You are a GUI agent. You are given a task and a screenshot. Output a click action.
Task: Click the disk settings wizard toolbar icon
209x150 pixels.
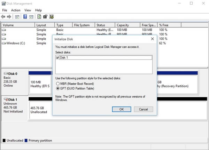coord(51,17)
